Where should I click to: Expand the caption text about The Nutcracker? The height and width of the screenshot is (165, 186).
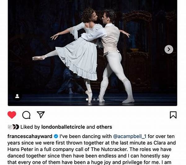coord(91,149)
